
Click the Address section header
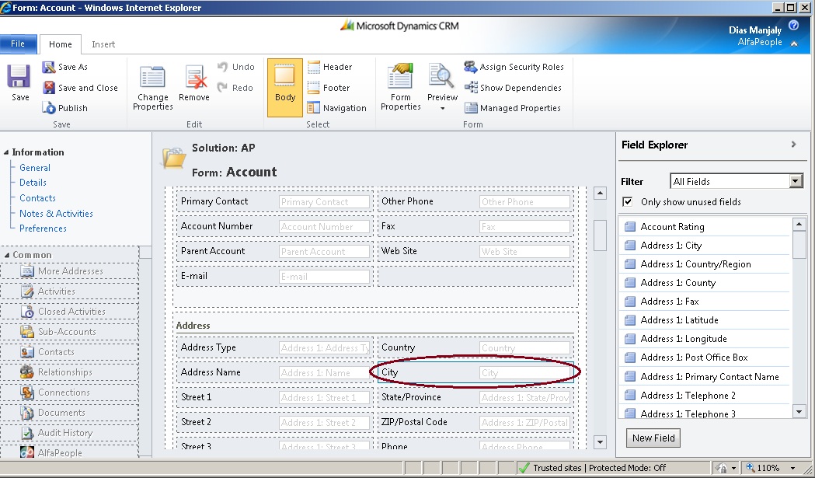(193, 326)
